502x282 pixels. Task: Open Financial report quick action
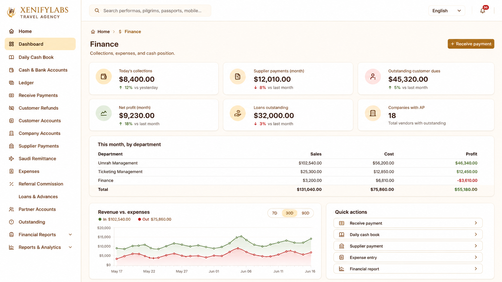point(408,269)
